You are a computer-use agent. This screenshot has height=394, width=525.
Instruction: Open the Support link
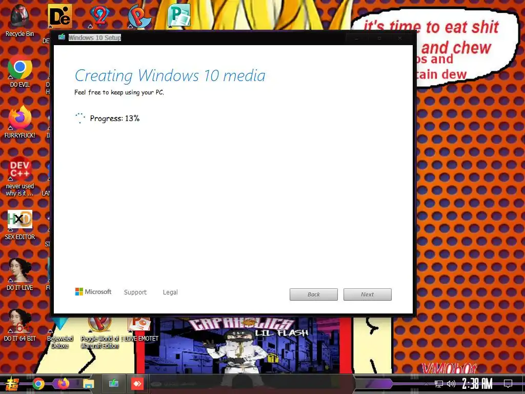135,292
